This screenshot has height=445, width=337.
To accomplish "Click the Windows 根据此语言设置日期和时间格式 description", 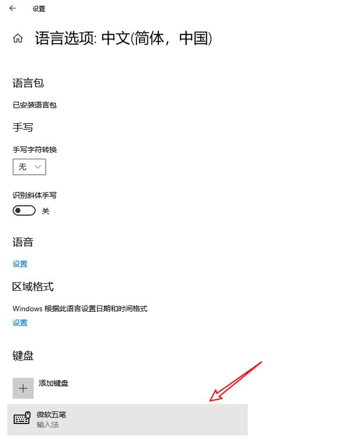I will point(80,309).
